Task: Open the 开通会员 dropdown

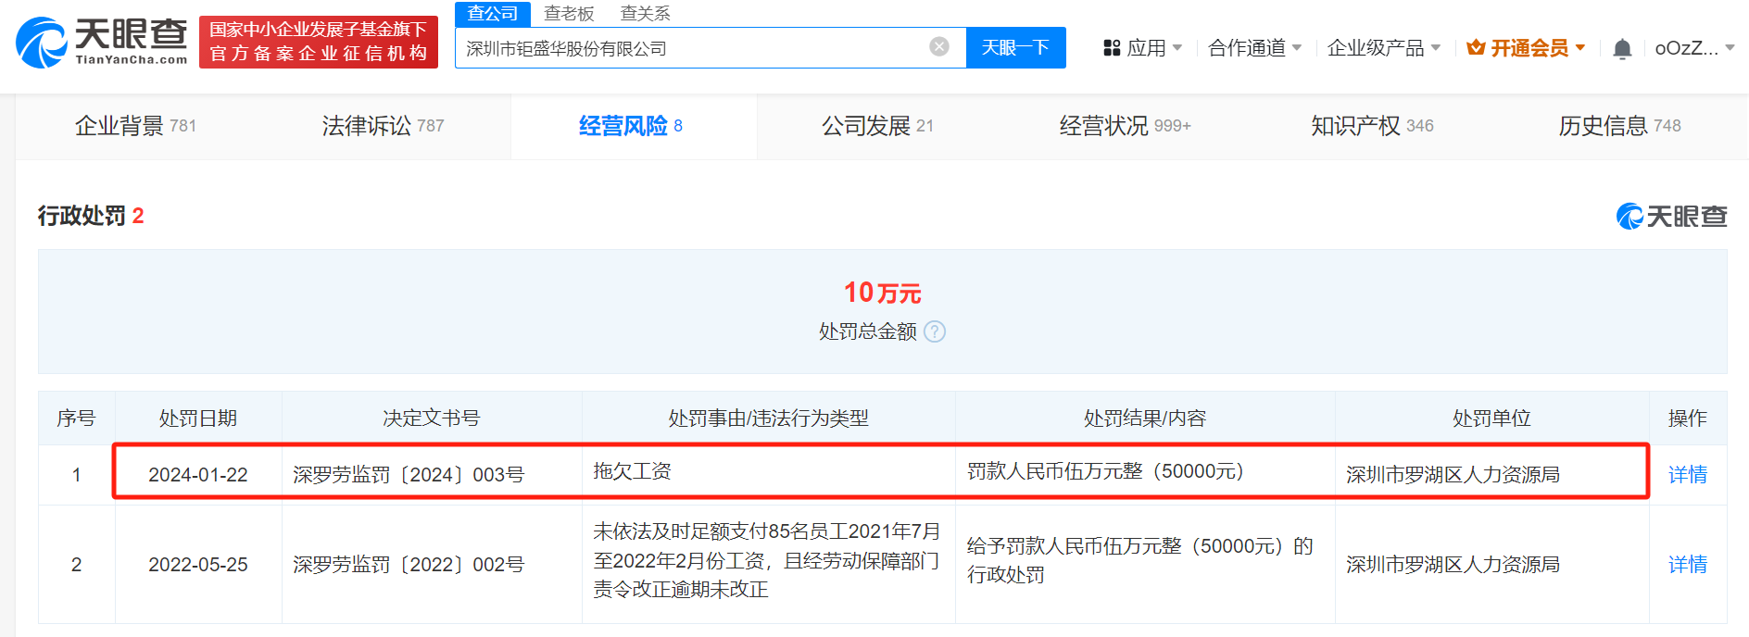Action: click(1538, 48)
